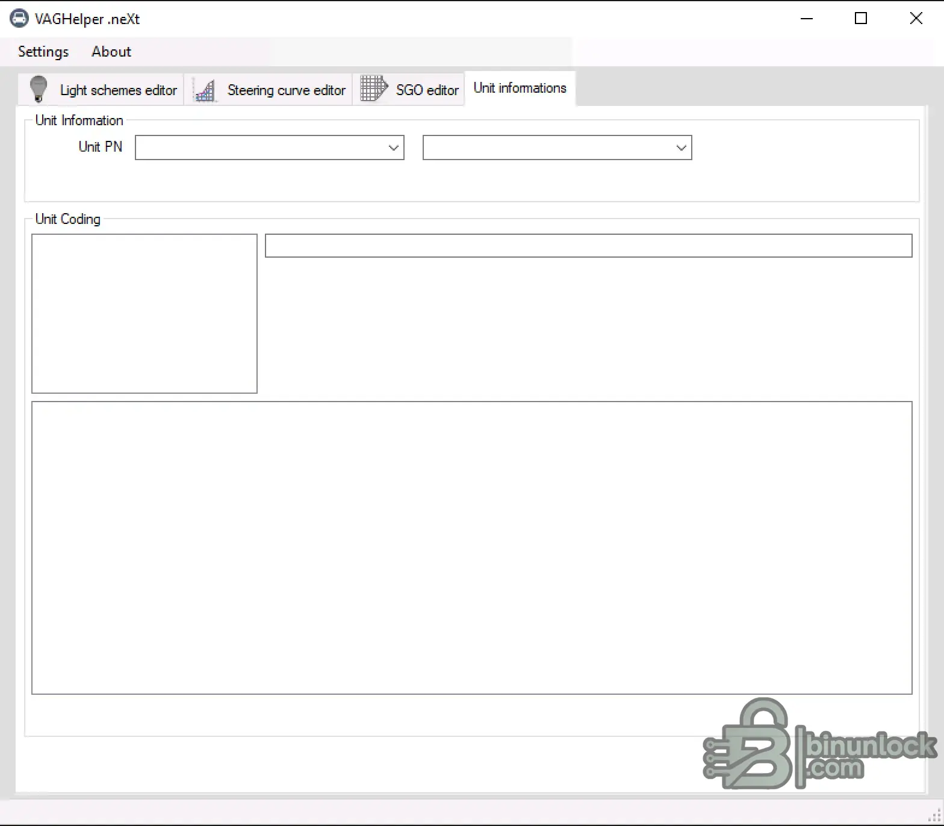Maximize the VAGHelper window
The height and width of the screenshot is (826, 944).
tap(861, 19)
